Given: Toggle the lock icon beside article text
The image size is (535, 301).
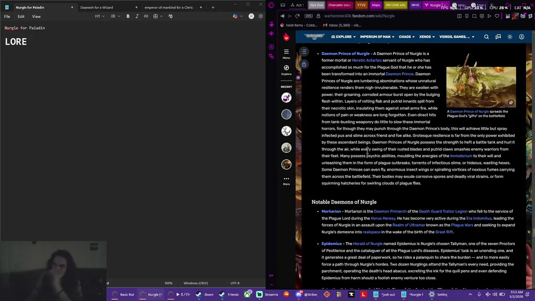Looking at the screenshot, I should 304,64.
